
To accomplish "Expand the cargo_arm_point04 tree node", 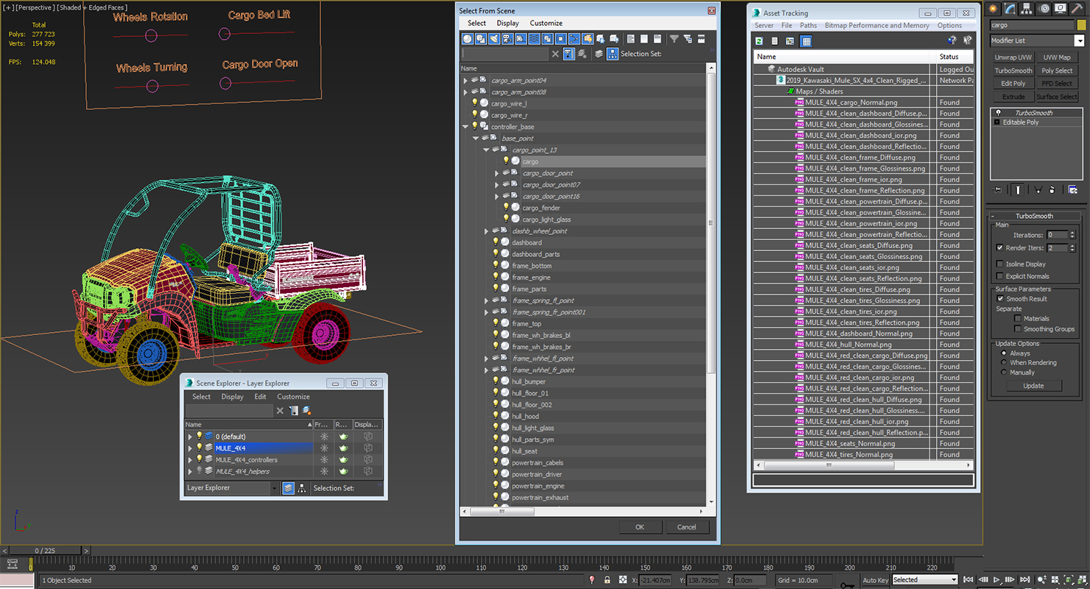I will pyautogui.click(x=465, y=80).
